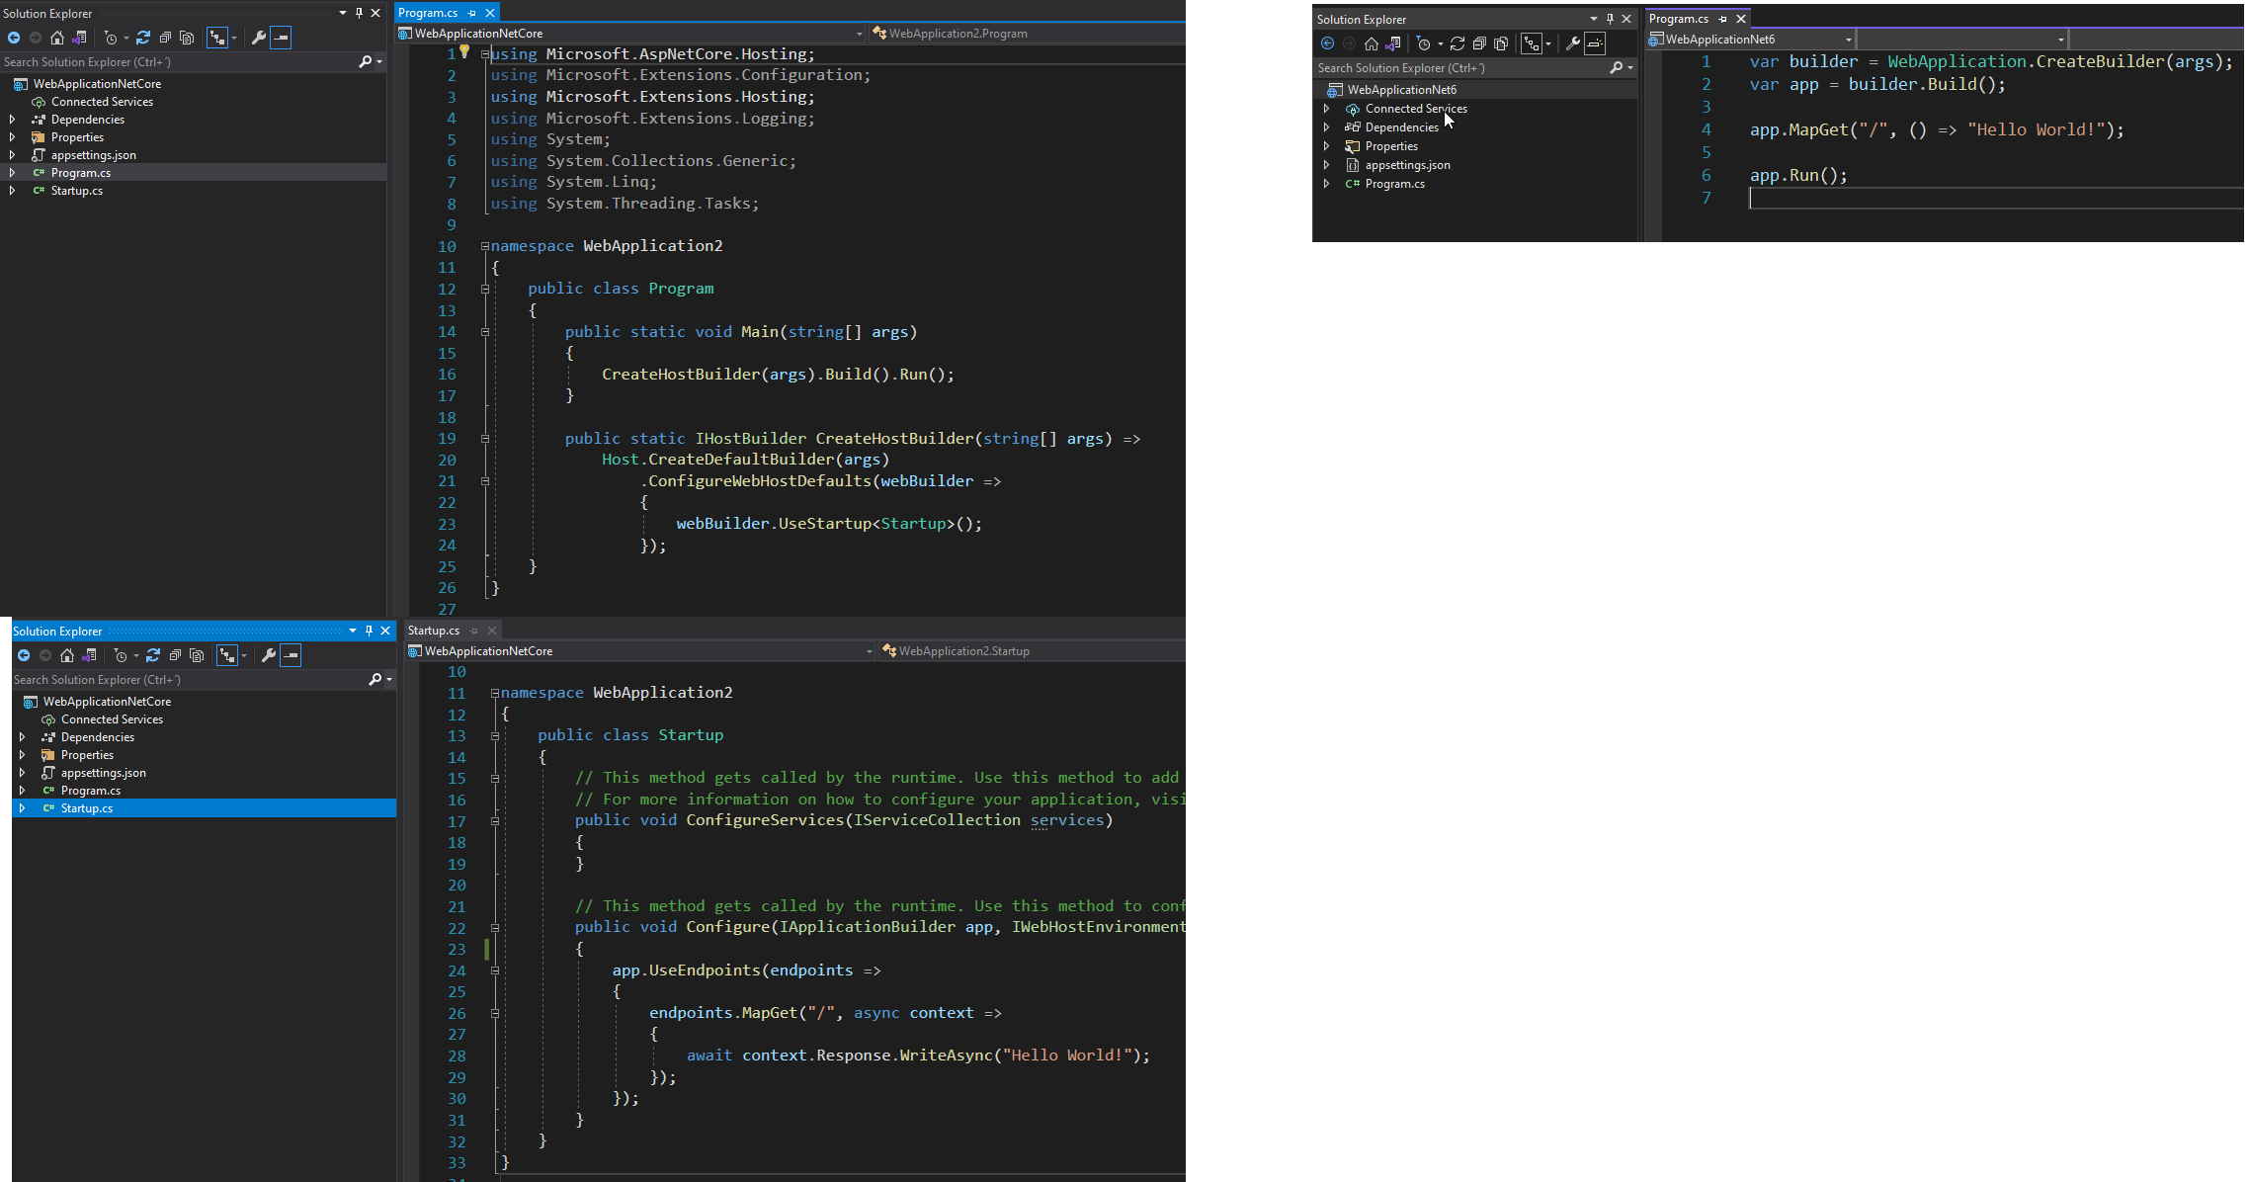Click Pending Changes Filter clock icon in WebApplicationNet6 explorer
Image resolution: width=2249 pixels, height=1182 pixels.
coord(1424,43)
